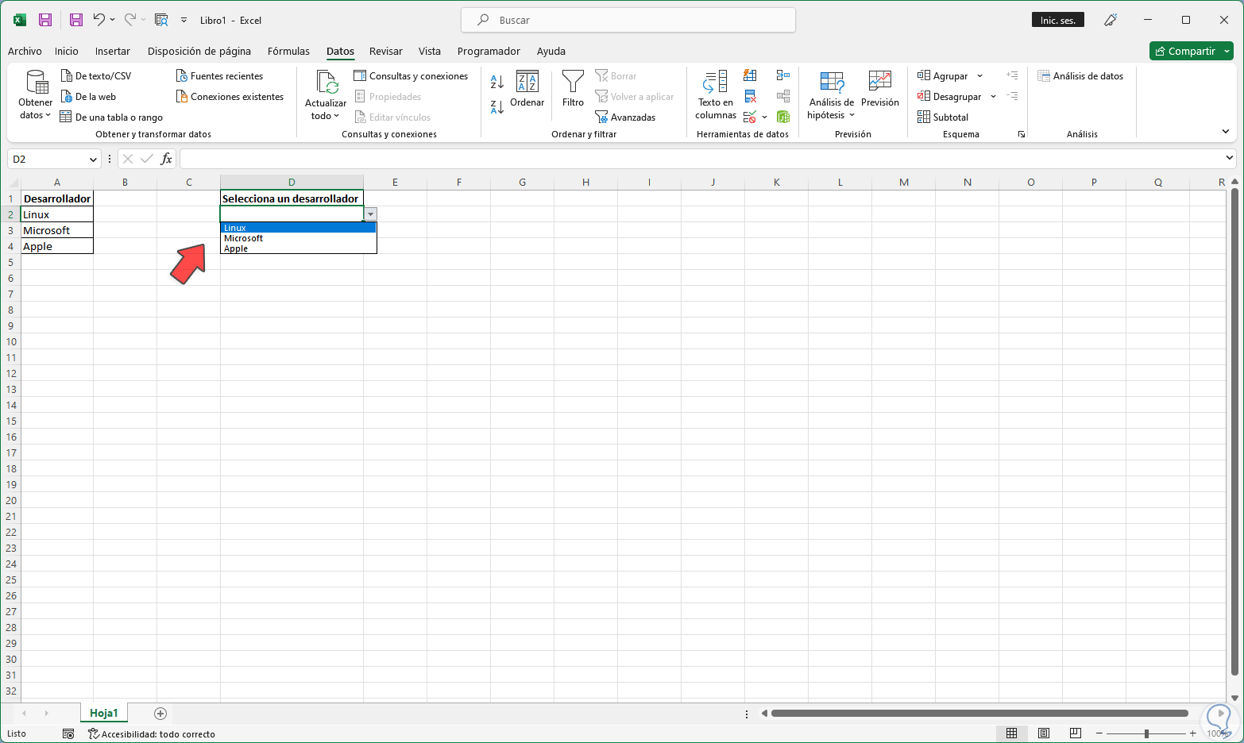Screen dimensions: 1244x743
Task: Zoom in with plus button
Action: [x=1192, y=734]
